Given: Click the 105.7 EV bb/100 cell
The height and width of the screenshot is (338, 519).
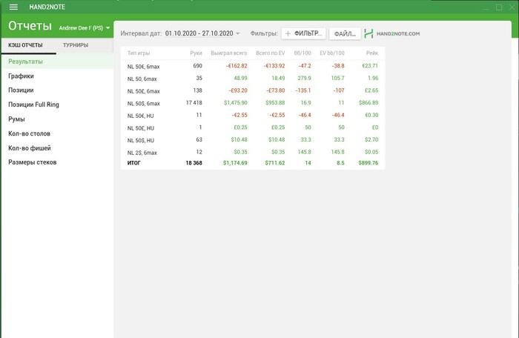Looking at the screenshot, I should click(337, 79).
